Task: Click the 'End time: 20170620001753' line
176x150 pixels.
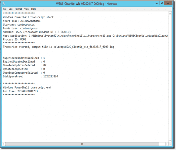Action: 20,91
